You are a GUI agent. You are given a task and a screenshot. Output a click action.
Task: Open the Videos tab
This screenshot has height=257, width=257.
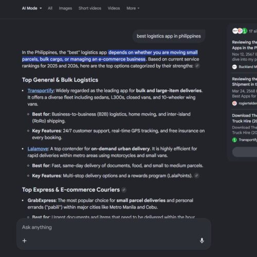click(114, 8)
